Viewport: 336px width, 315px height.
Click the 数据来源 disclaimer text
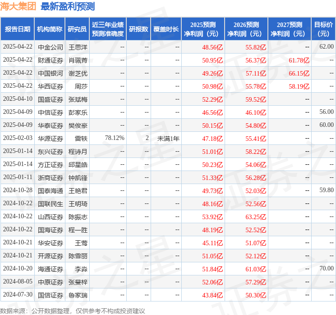pyautogui.click(x=73, y=310)
